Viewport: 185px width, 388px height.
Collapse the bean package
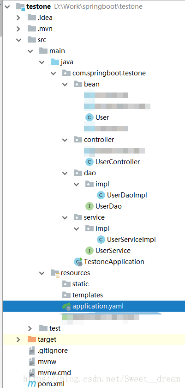(x=65, y=85)
